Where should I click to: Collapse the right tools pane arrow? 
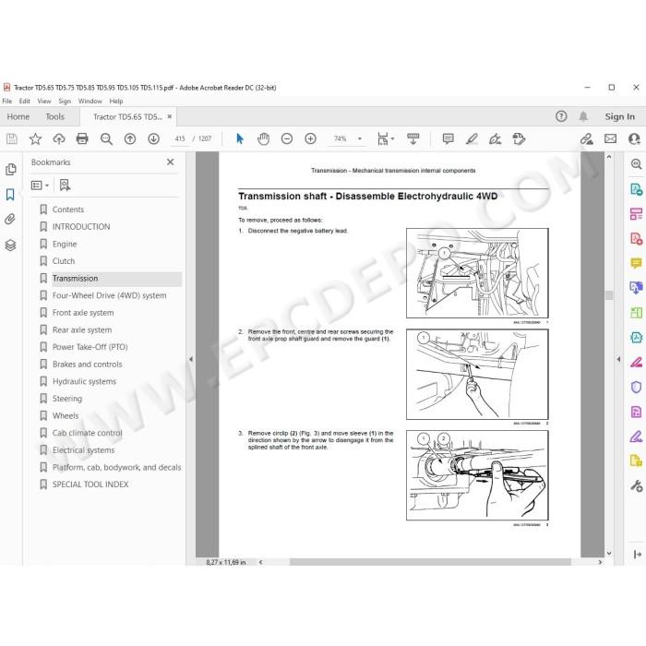point(618,359)
